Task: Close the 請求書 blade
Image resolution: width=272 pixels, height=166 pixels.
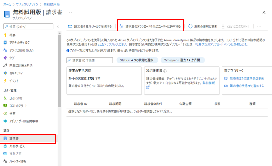Action: pos(264,12)
